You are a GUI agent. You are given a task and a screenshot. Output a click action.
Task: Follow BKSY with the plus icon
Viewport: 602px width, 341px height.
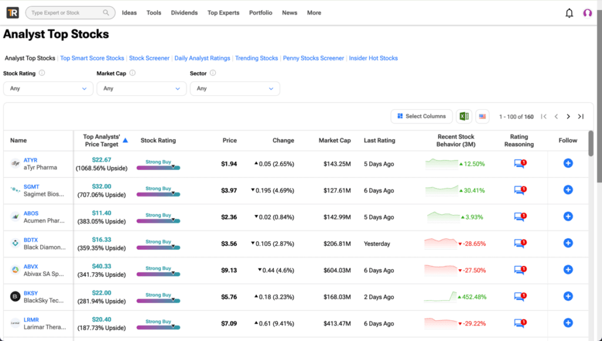568,296
